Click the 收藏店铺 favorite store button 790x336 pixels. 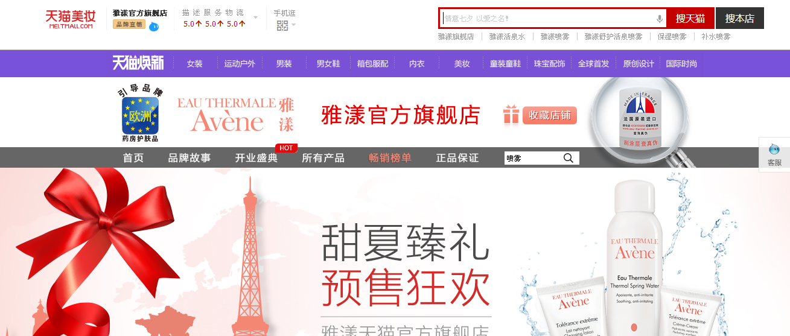click(550, 115)
